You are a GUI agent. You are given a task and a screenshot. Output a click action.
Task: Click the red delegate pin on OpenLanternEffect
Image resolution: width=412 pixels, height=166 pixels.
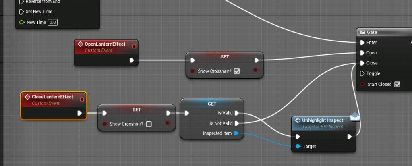point(134,46)
